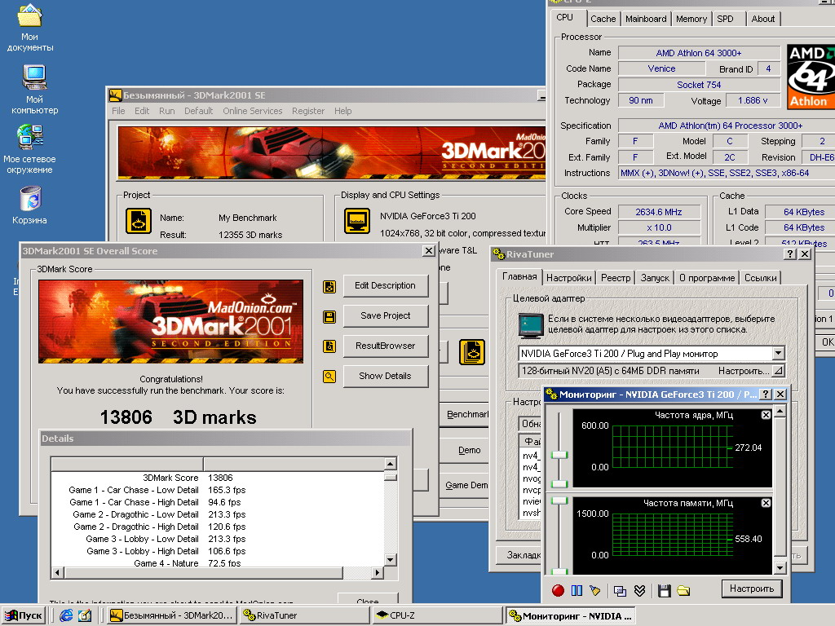Click the Edit Description button
The width and height of the screenshot is (835, 626).
[386, 286]
